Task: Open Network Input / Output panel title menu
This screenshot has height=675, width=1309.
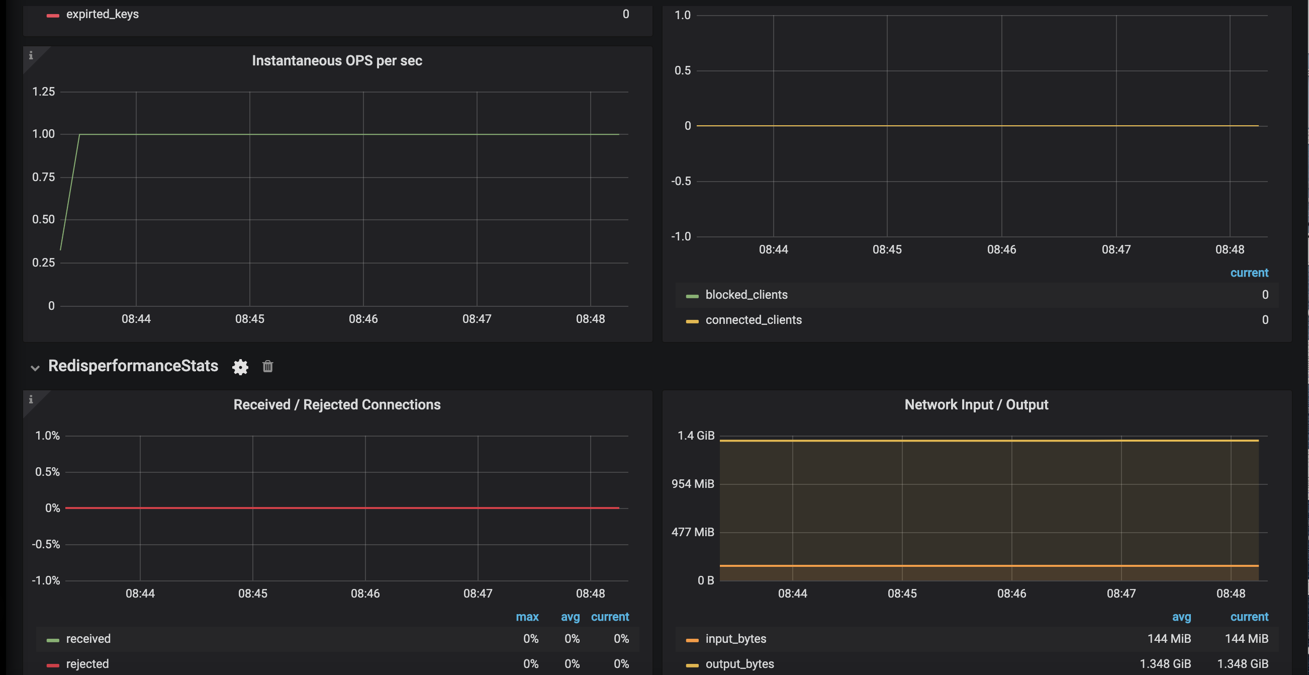Action: click(976, 404)
